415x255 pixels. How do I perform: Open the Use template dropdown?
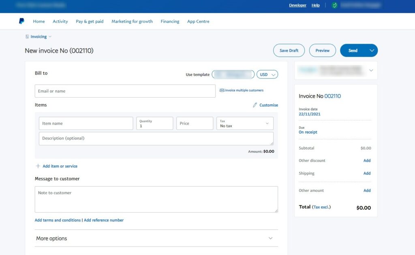[x=233, y=74]
